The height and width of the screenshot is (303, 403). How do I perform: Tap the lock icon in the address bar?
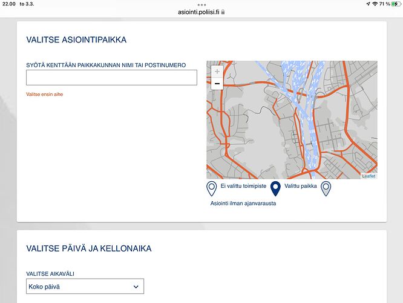tap(223, 12)
